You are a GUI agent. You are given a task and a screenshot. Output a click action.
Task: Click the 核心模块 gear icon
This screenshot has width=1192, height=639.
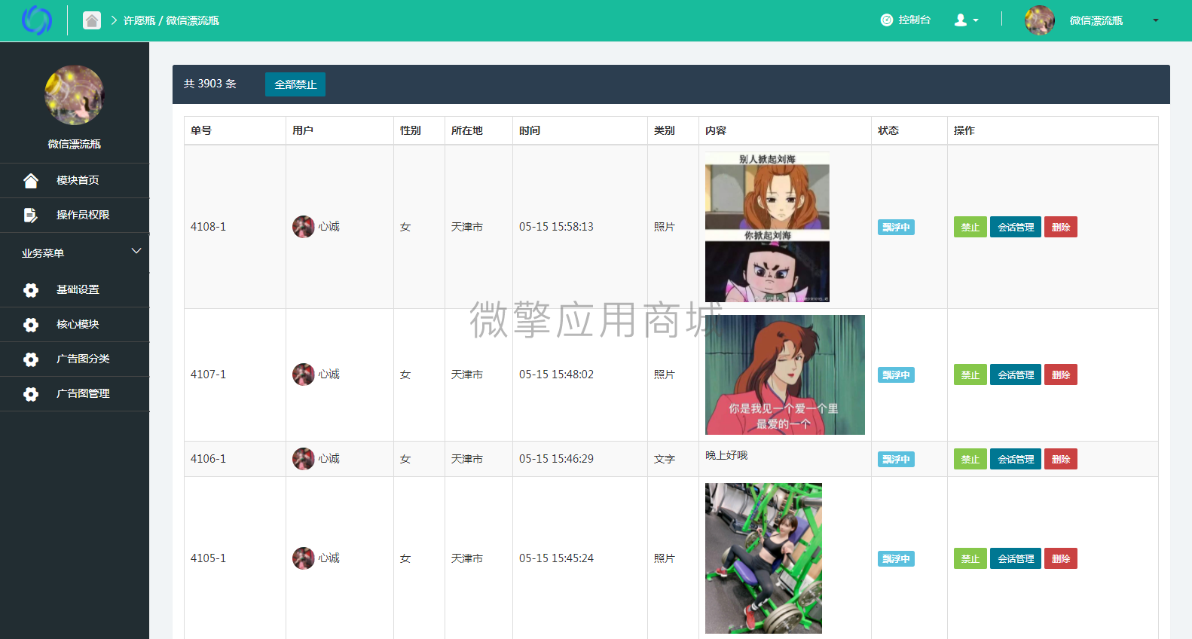tap(31, 325)
